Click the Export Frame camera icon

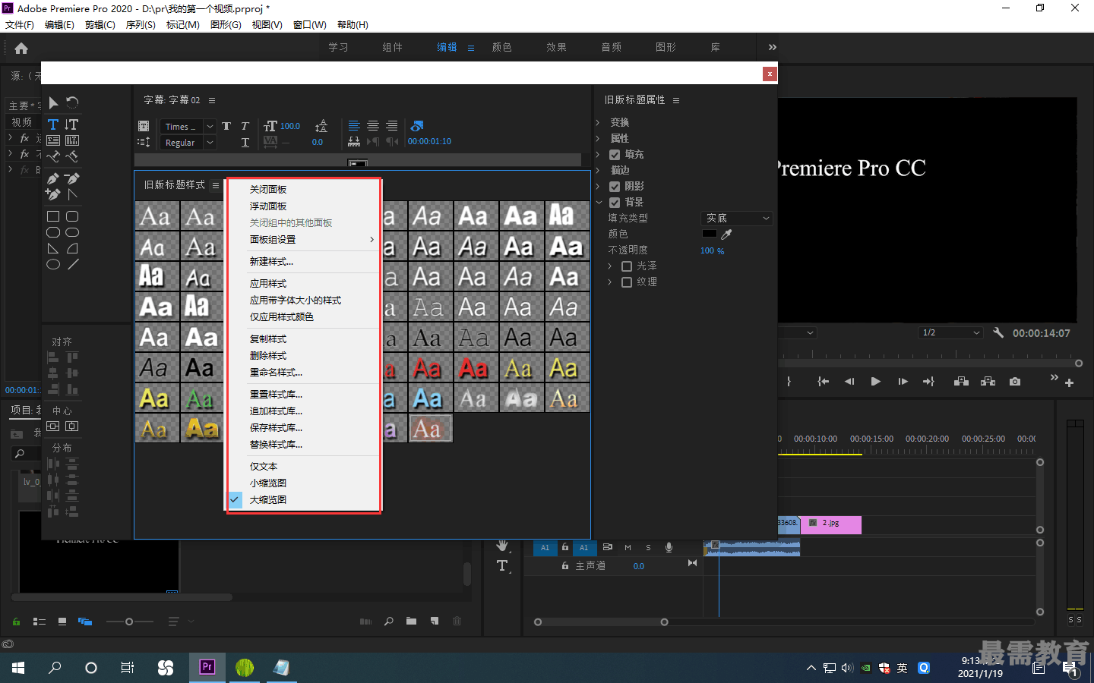pos(1015,382)
